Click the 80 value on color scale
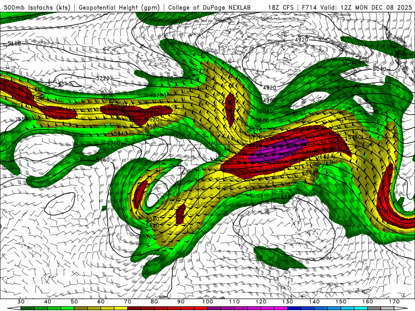Image resolution: width=415 pixels, height=311 pixels. 154,302
